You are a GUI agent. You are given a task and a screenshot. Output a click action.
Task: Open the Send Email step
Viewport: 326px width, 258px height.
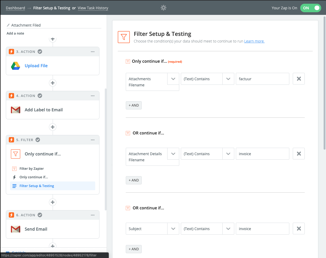tap(36, 229)
